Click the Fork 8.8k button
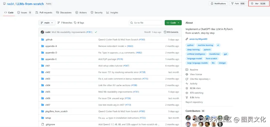 coord(238,3)
